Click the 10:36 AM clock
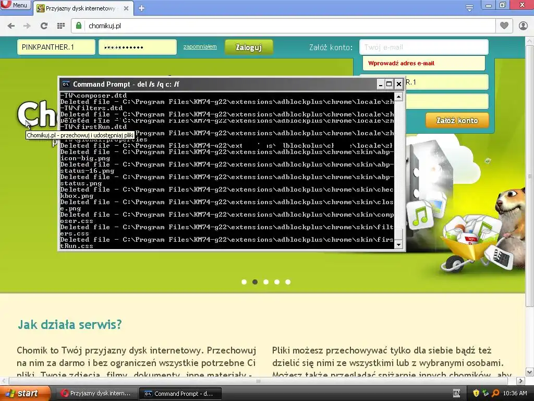The height and width of the screenshot is (401, 534). click(x=515, y=394)
